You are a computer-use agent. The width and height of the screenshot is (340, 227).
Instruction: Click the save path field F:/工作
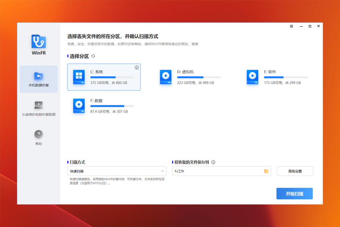221,171
